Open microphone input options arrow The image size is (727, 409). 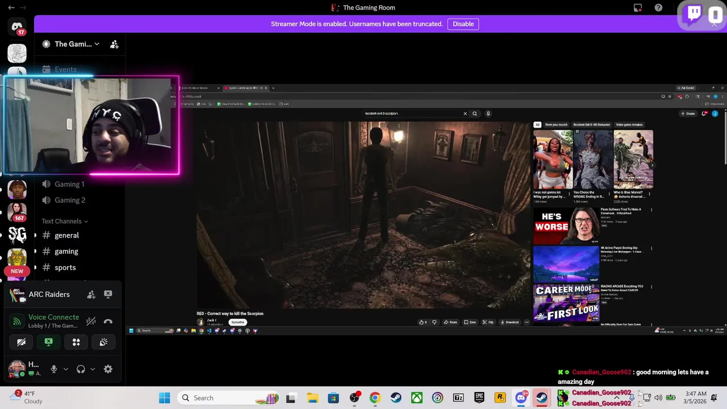(x=65, y=369)
